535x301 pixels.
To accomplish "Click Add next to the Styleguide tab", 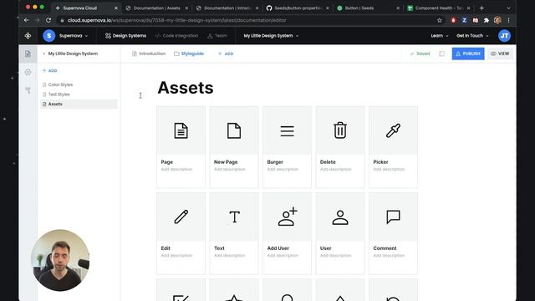I will (226, 54).
